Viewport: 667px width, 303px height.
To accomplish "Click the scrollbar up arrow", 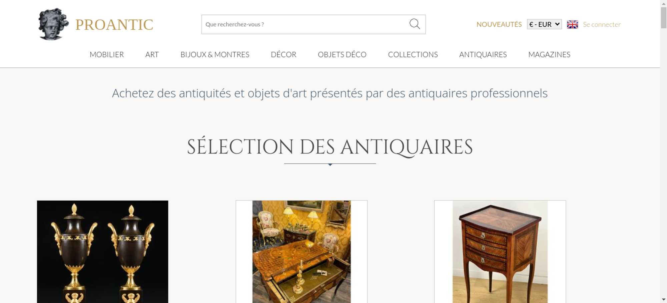I will click(x=664, y=3).
